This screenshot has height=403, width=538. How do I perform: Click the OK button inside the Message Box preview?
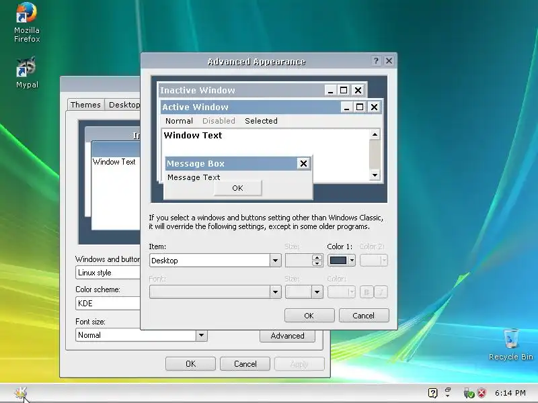(237, 188)
